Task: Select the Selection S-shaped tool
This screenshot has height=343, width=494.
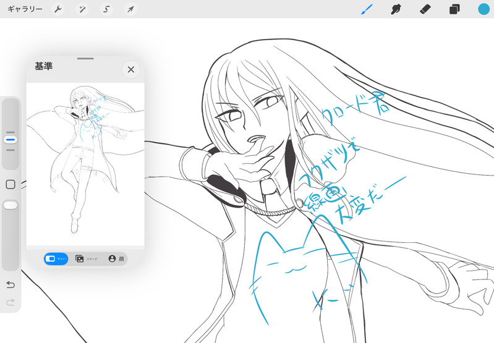Action: pos(106,9)
